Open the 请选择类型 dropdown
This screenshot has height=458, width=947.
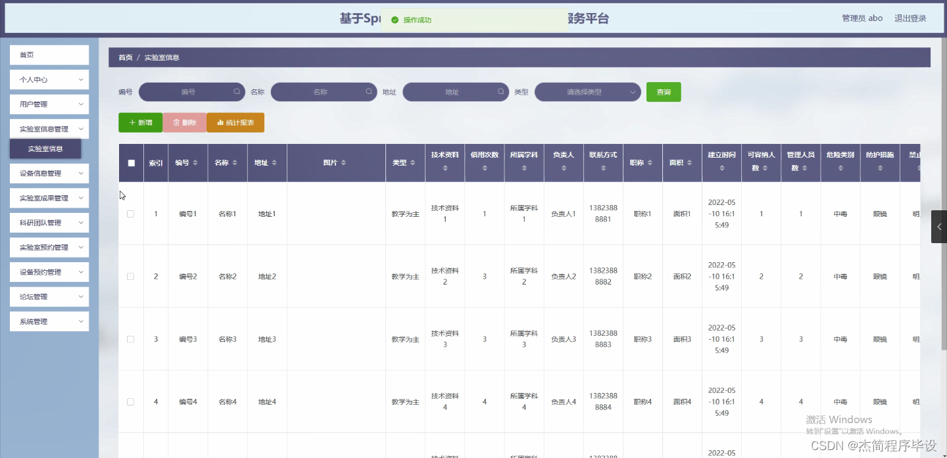[587, 91]
